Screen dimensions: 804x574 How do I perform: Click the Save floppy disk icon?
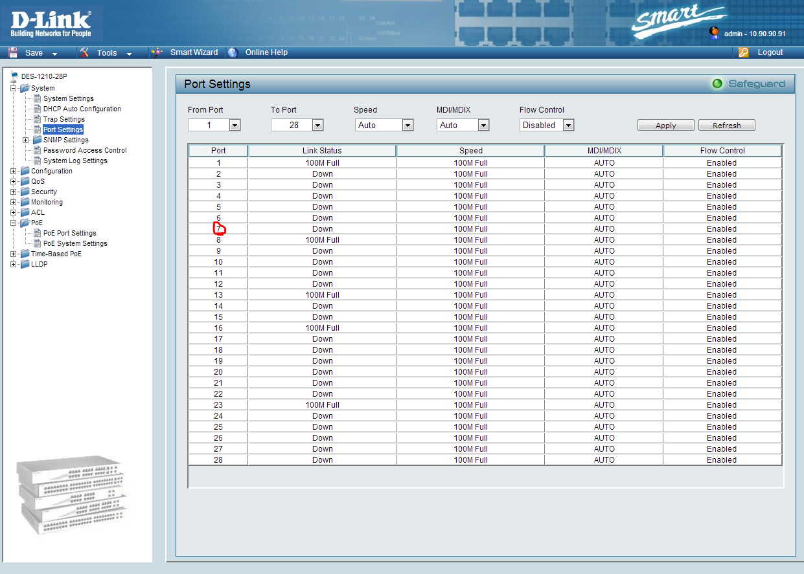(13, 52)
